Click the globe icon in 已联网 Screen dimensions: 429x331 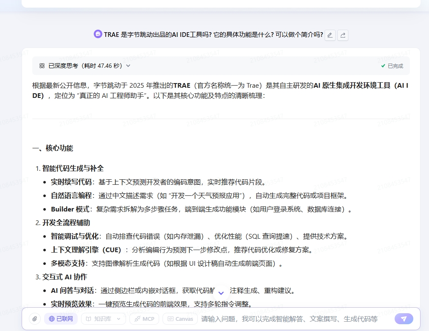51,319
